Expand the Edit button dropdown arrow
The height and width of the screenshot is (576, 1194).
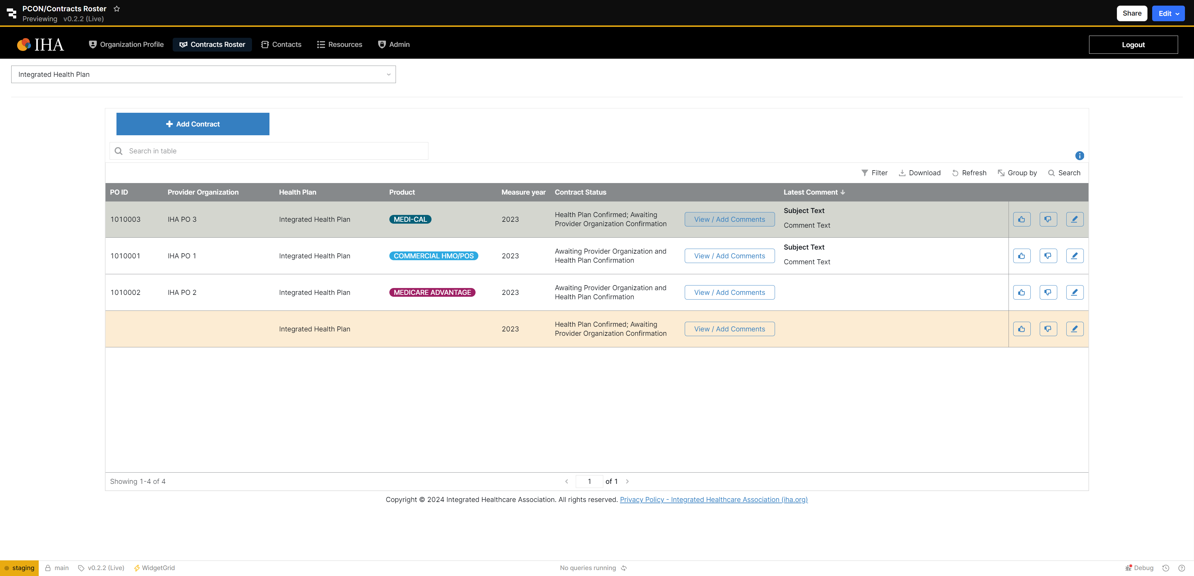pyautogui.click(x=1177, y=14)
